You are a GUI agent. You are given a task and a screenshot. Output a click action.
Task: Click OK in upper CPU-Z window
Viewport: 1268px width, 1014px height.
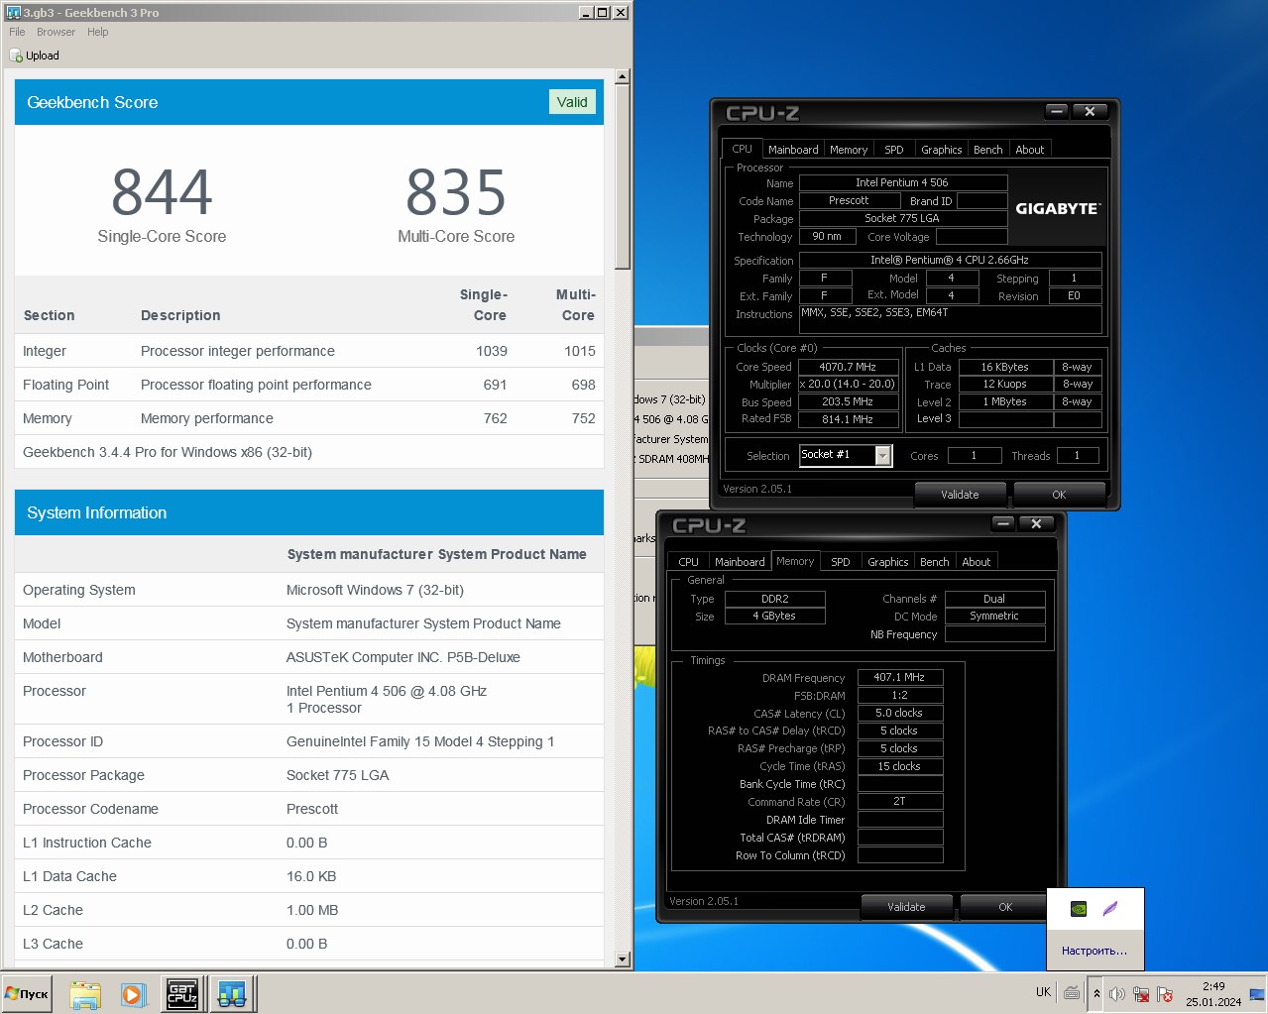pos(1059,494)
